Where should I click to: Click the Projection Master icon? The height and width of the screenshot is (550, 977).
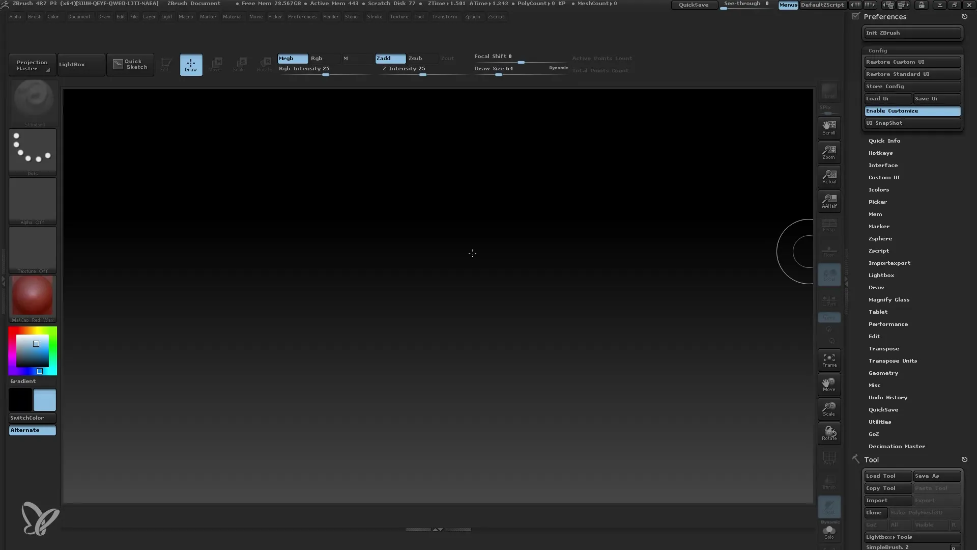click(x=32, y=64)
